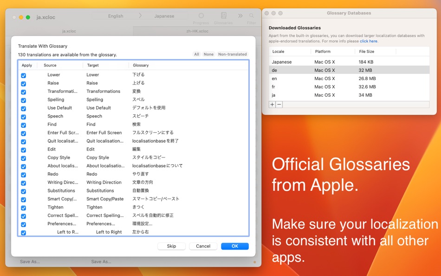Screen dimensions: 441x276
Task: Switch to the zh-HK.xcloc tab
Action: tap(197, 31)
